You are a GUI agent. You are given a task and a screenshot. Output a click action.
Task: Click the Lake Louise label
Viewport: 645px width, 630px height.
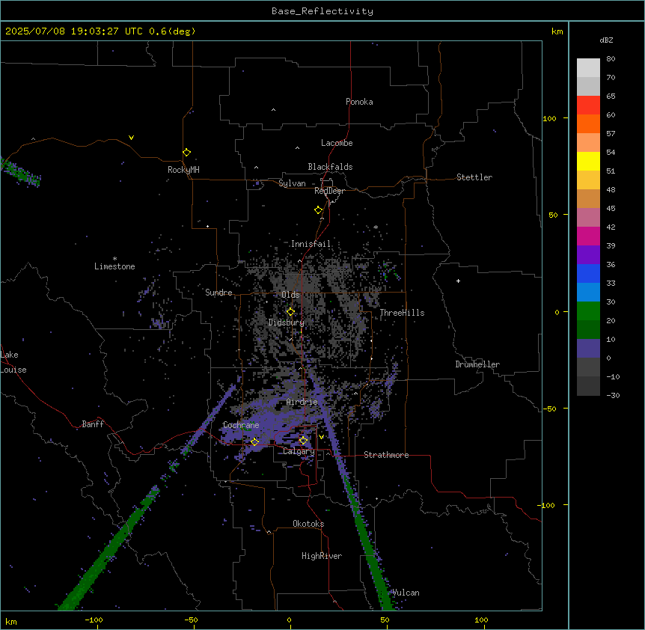click(x=13, y=362)
